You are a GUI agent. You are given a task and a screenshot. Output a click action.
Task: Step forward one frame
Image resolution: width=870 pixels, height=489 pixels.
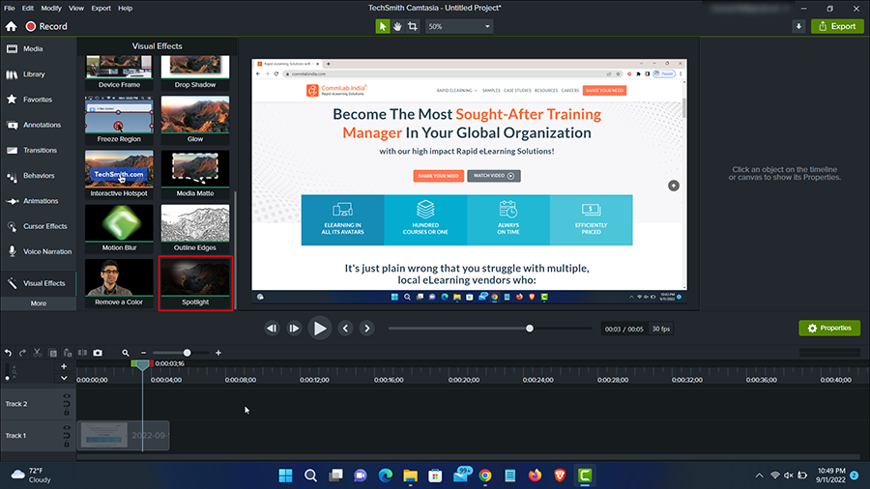click(x=294, y=329)
